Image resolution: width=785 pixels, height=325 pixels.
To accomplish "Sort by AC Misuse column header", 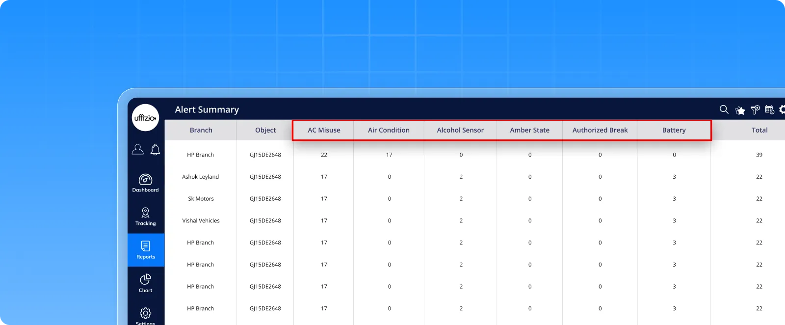I will tap(324, 130).
